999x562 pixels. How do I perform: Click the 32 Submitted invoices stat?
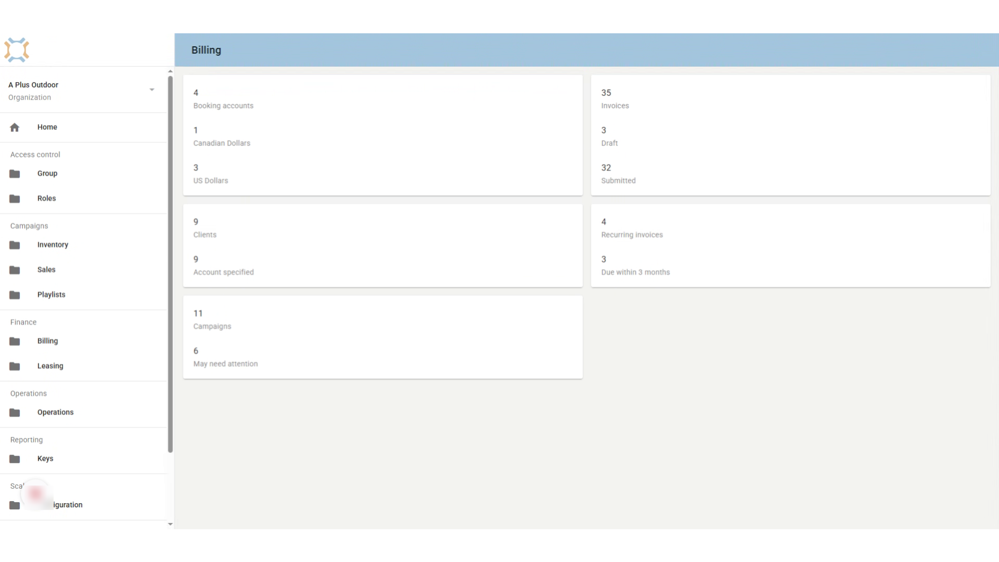618,174
